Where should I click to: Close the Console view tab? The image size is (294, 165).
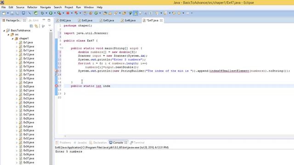125,143
